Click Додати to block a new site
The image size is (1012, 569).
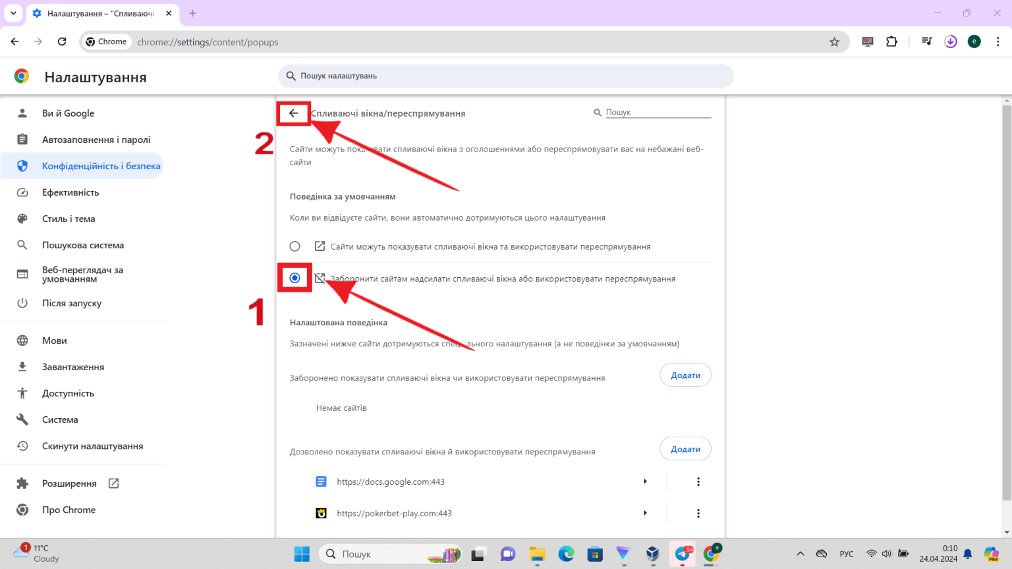[685, 374]
